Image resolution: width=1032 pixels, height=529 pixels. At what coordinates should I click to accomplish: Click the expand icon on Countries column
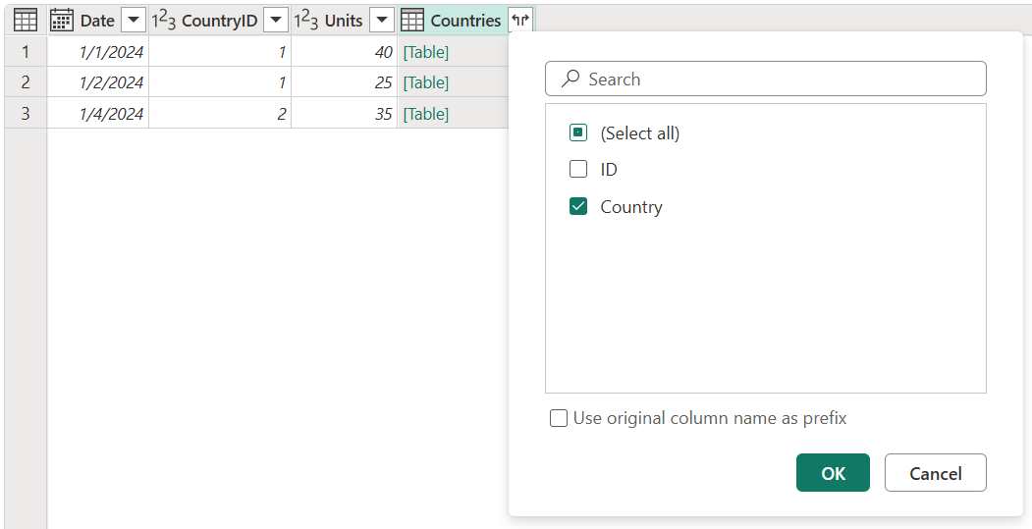click(520, 21)
